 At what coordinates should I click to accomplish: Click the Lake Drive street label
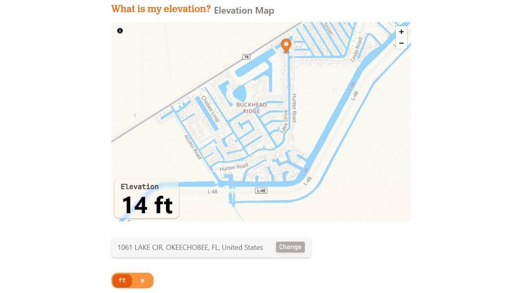[x=285, y=121]
